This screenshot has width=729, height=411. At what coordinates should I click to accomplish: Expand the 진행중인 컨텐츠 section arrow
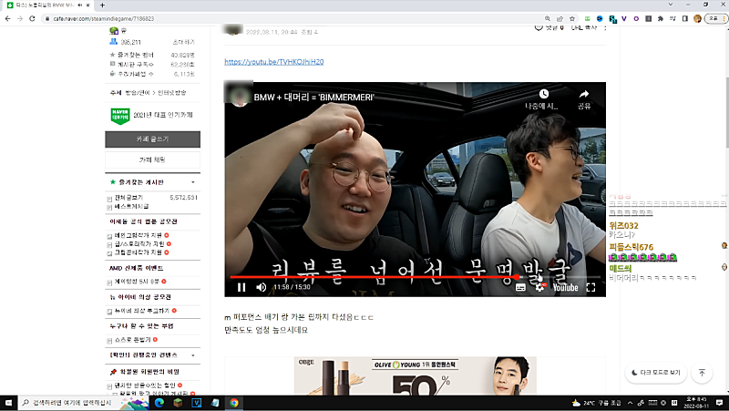(x=193, y=355)
